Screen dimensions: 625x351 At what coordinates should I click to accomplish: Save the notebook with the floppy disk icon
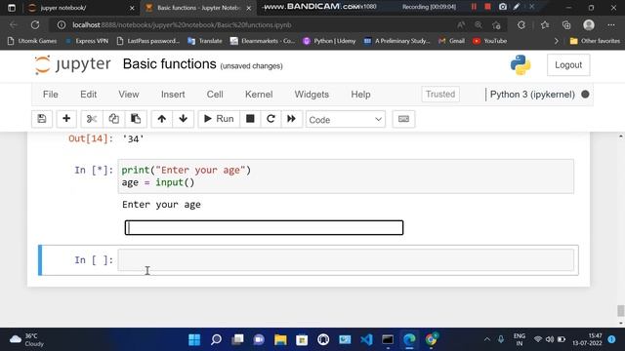tap(42, 119)
